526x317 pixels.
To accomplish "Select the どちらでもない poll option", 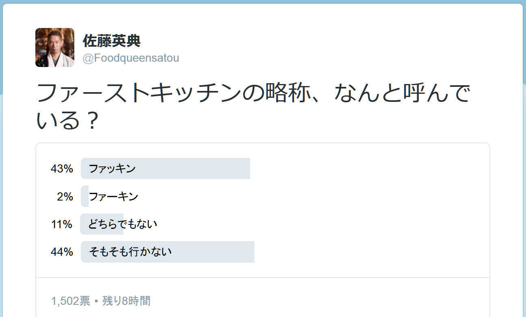I will coord(123,224).
